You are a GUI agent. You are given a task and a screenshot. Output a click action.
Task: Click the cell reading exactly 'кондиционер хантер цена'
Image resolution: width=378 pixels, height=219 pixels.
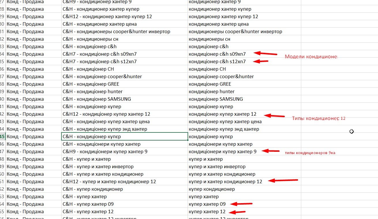click(244, 24)
